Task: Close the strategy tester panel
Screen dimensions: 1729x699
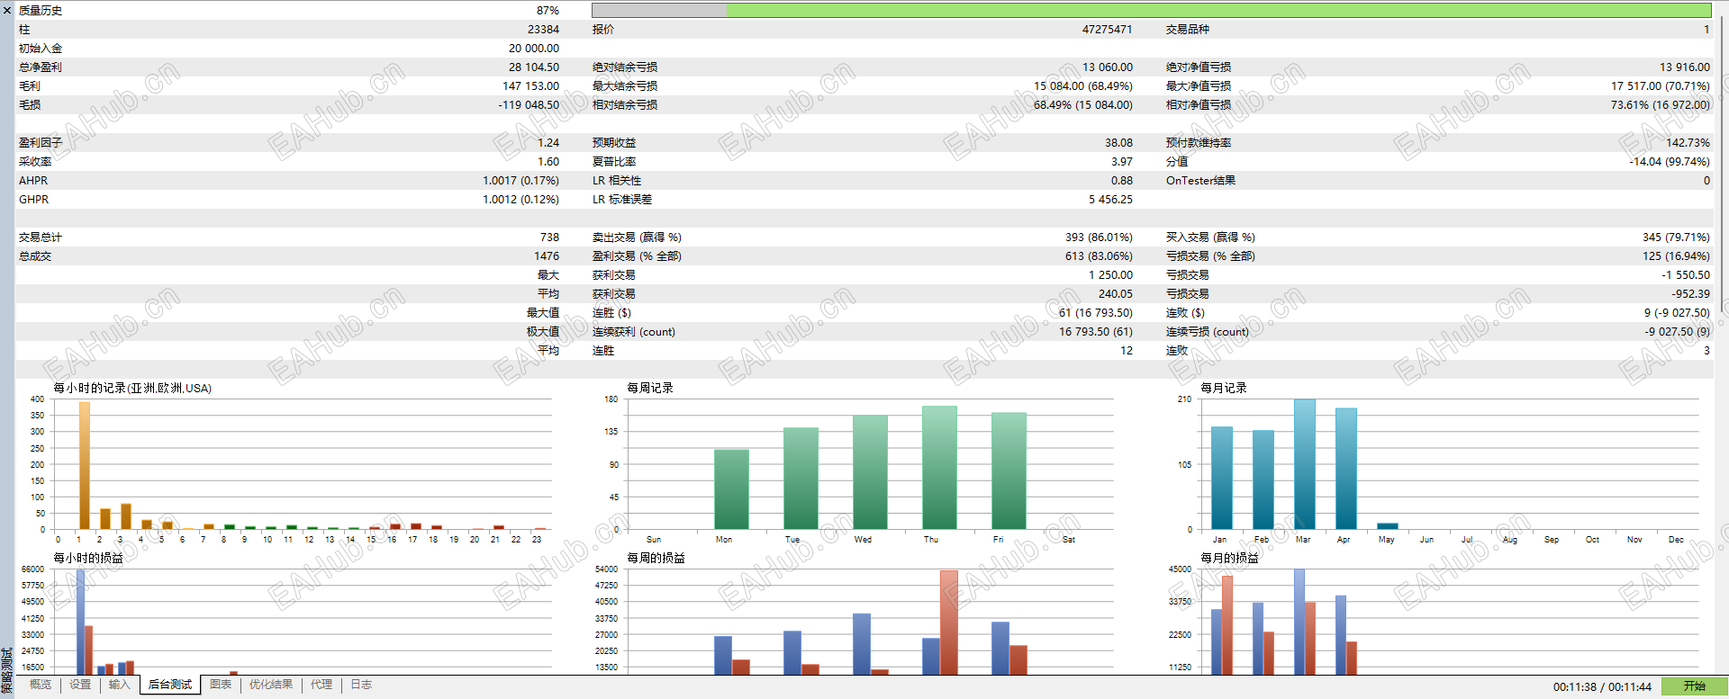Action: pos(7,10)
